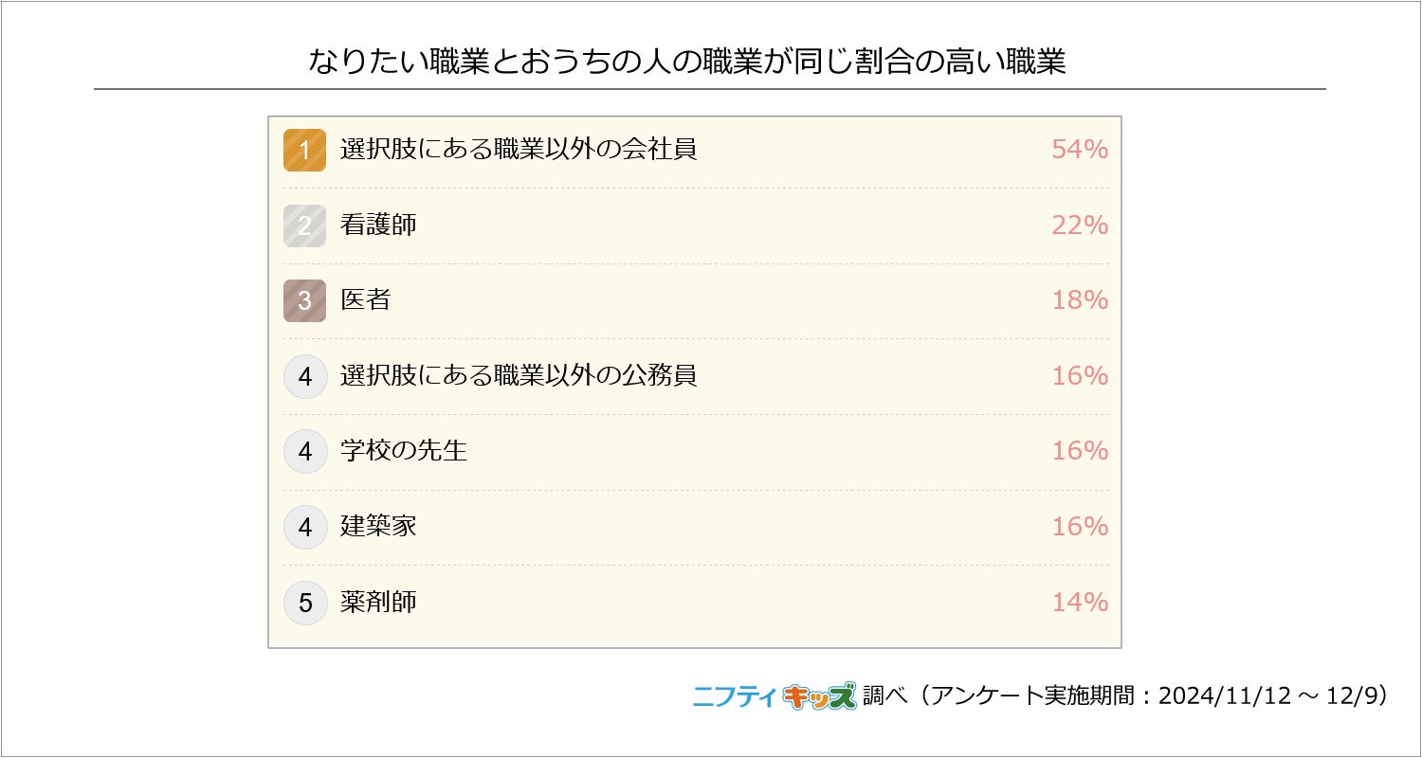Click the rank 4 badge beside 建築家
Viewport: 1422px width, 758px height.
pyautogui.click(x=304, y=527)
